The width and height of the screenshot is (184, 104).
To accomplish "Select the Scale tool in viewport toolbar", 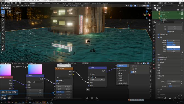I will pos(3,27).
